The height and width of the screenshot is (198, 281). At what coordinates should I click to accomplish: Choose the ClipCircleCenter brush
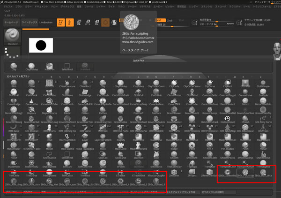coord(192,84)
